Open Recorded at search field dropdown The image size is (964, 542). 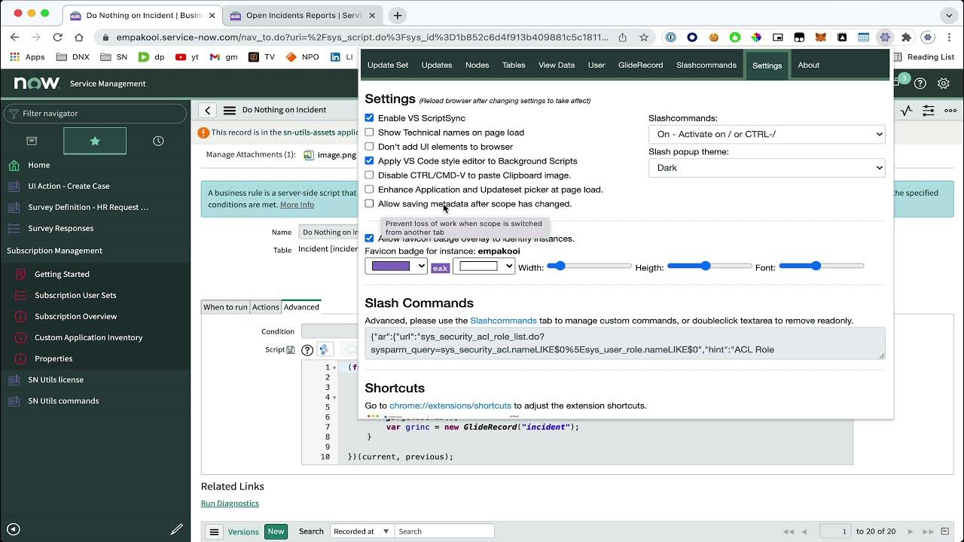[361, 531]
